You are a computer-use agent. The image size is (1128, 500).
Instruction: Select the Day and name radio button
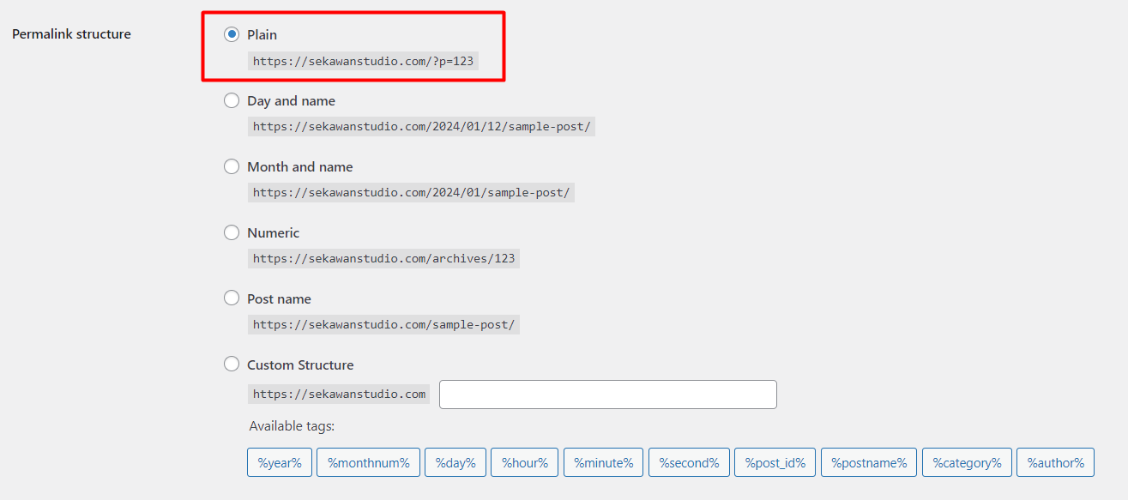point(232,100)
